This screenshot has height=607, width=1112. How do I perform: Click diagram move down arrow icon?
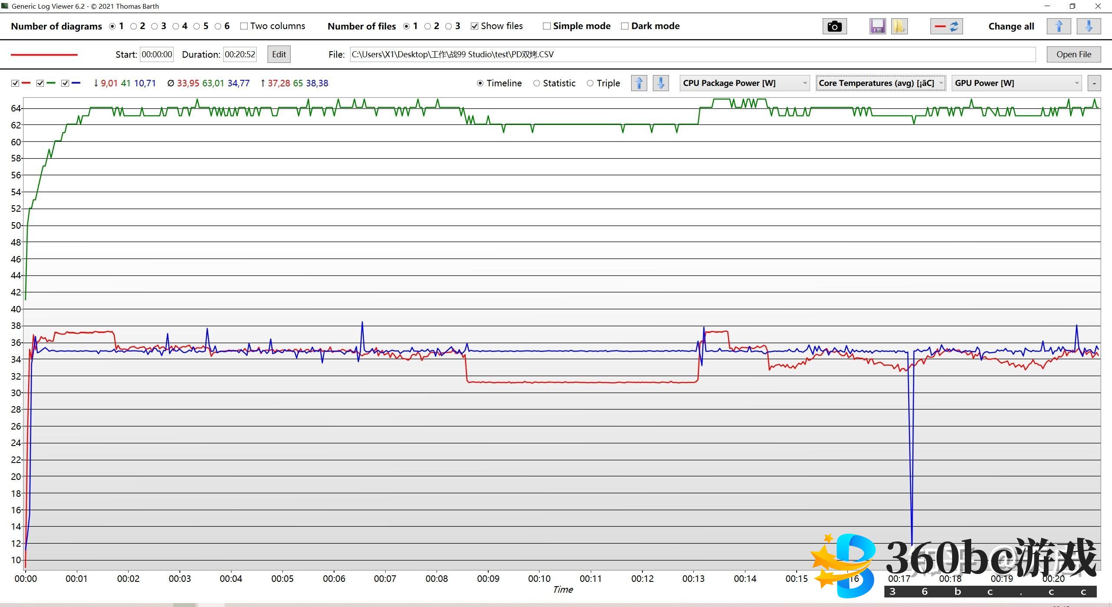(x=661, y=83)
